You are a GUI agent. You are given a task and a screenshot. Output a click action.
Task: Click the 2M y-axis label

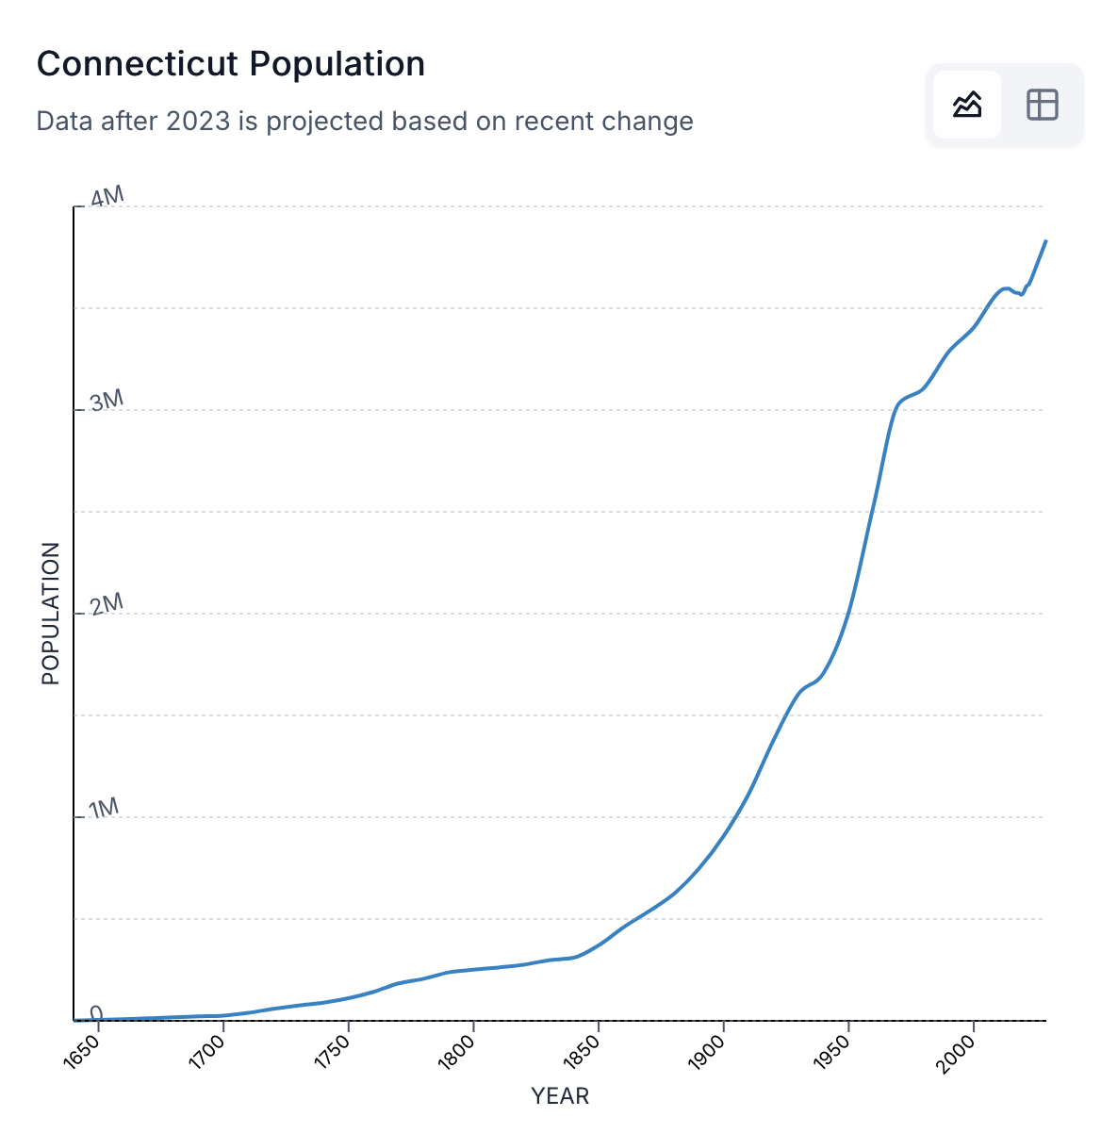[x=107, y=605]
